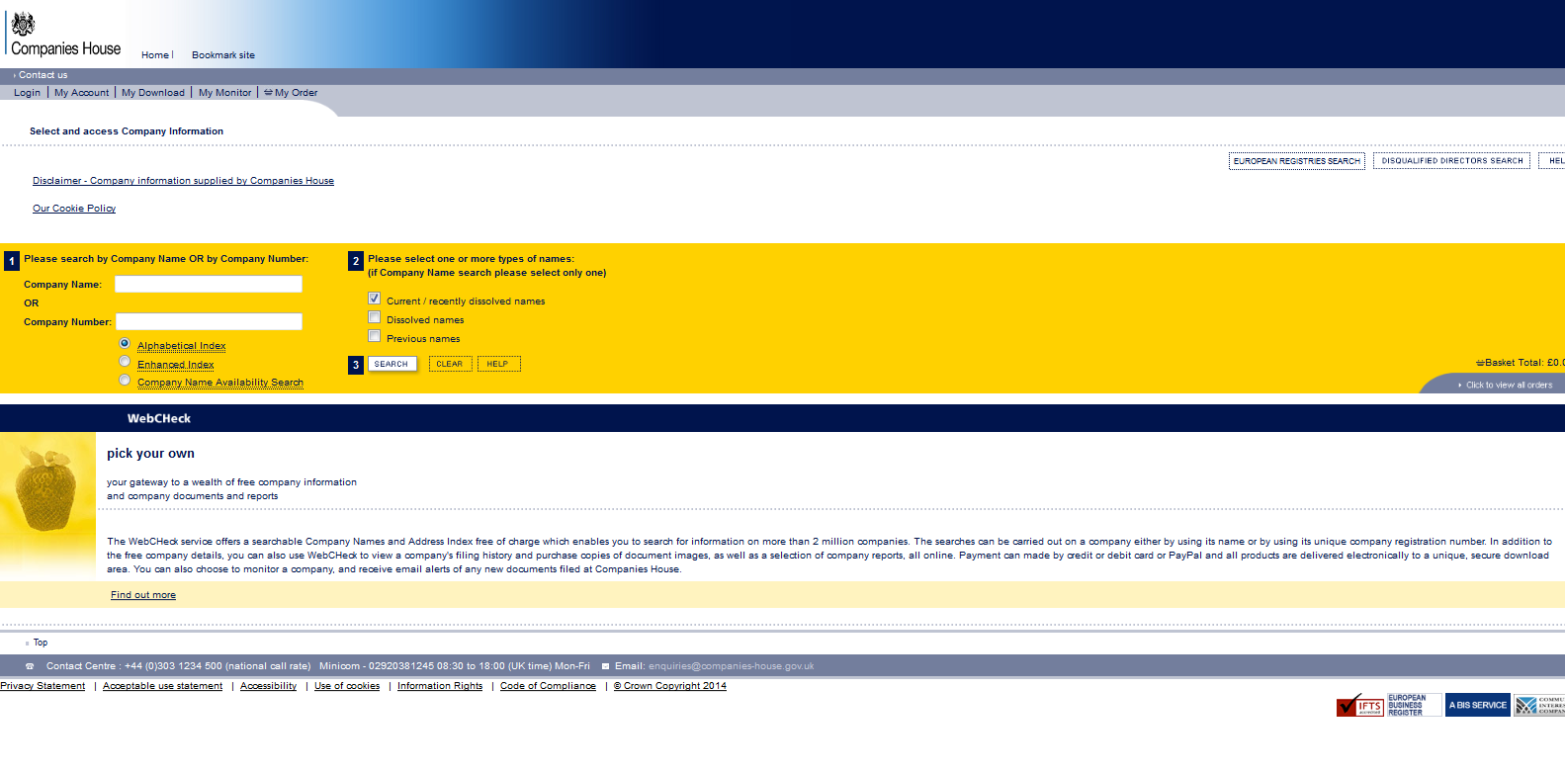This screenshot has width=1565, height=775.
Task: Click the envelope icon beside Email
Action: click(x=605, y=666)
